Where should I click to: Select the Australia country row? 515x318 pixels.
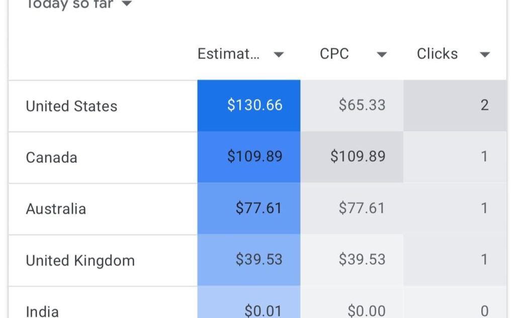[56, 209]
